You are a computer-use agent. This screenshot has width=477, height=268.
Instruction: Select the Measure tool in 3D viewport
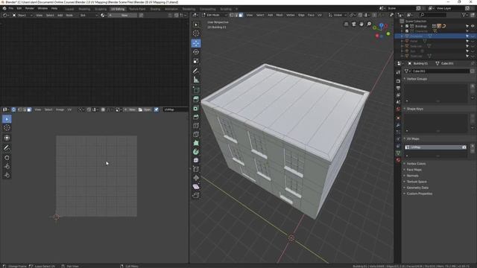pyautogui.click(x=196, y=80)
